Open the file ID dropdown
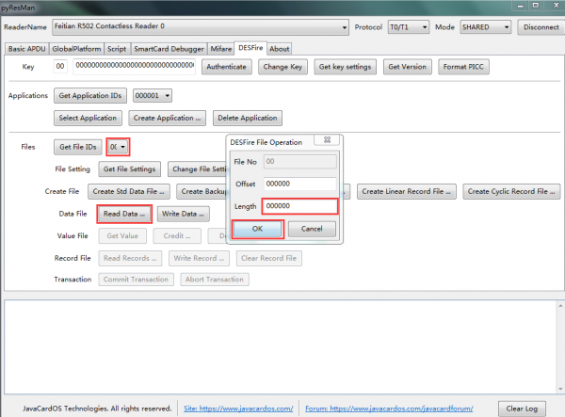The height and width of the screenshot is (417, 565). [124, 147]
